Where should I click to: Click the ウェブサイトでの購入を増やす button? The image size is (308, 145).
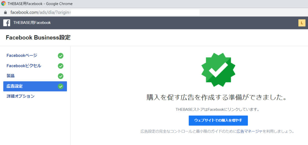point(218,120)
